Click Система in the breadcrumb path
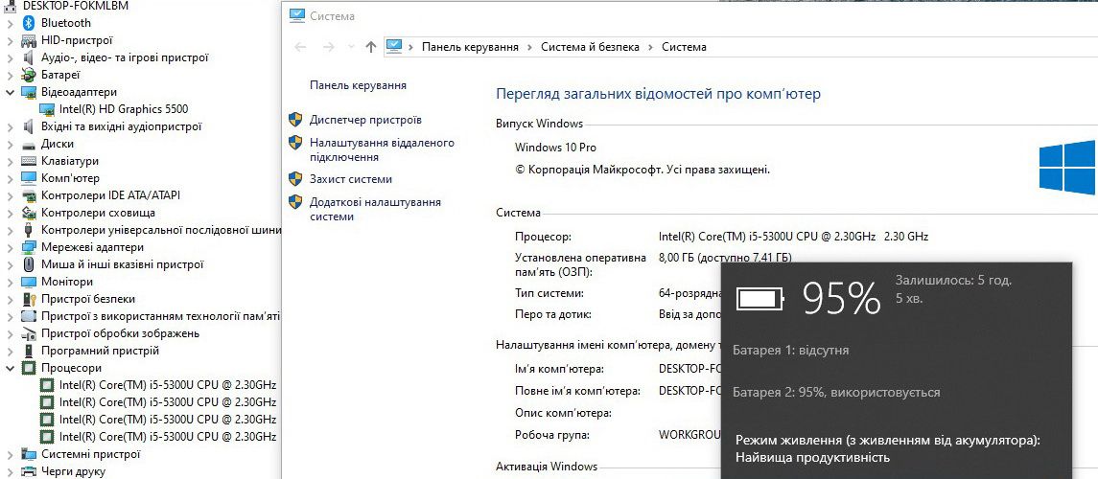Screen dimensions: 1098x479 (x=684, y=47)
